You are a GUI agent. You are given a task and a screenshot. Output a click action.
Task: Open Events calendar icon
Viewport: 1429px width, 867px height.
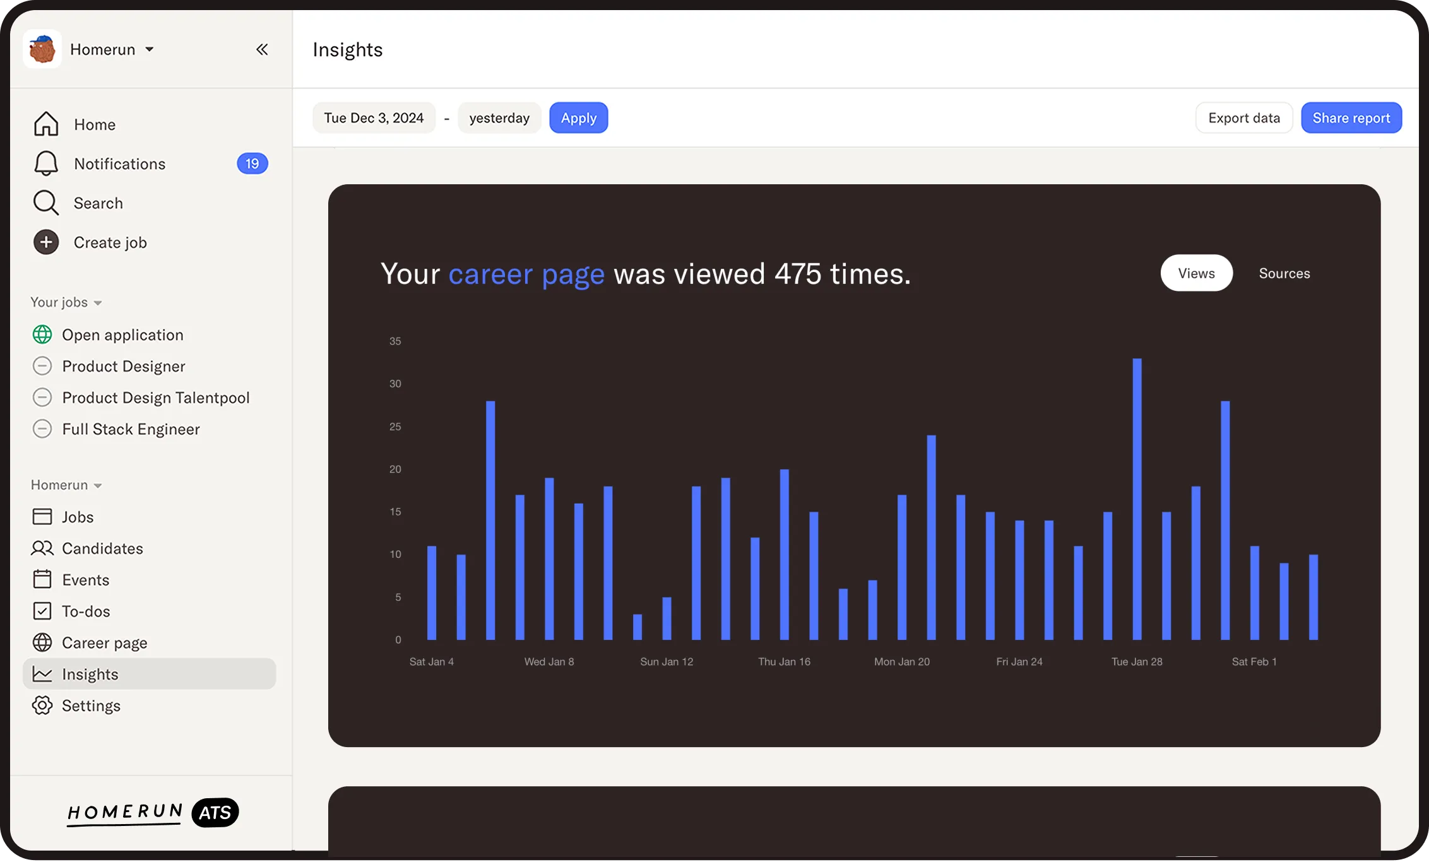click(42, 579)
